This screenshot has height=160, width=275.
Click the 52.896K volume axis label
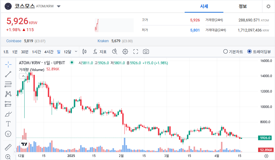pyautogui.click(x=265, y=150)
